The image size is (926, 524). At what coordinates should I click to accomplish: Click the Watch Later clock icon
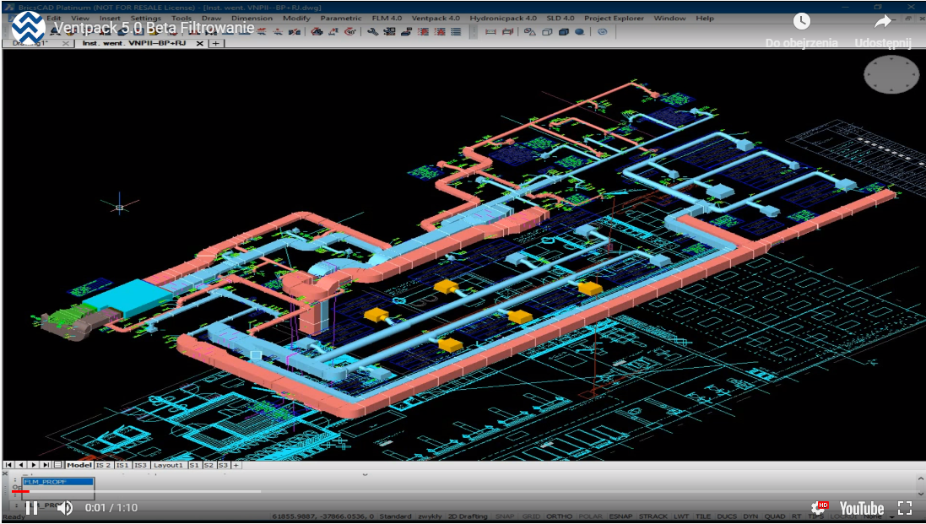[801, 23]
